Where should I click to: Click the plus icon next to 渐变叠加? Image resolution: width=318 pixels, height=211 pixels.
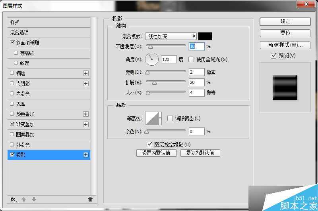point(85,124)
